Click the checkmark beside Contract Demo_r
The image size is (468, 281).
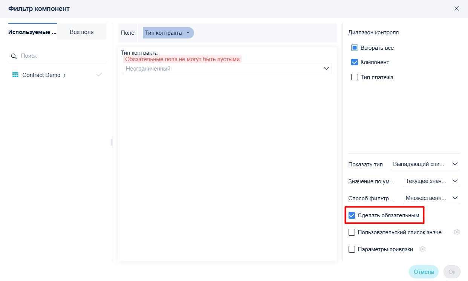tap(99, 75)
